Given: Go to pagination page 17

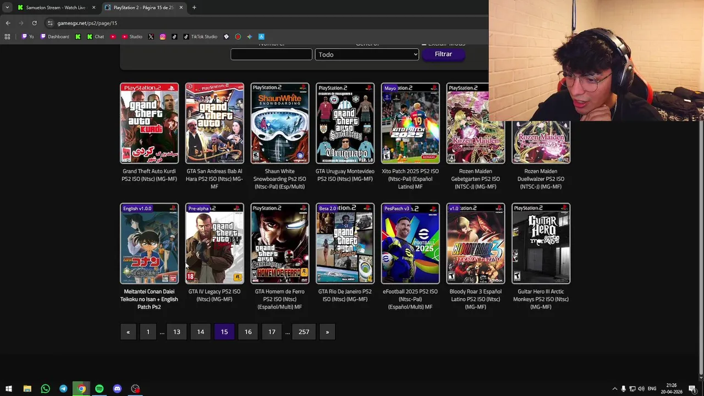Looking at the screenshot, I should (272, 332).
